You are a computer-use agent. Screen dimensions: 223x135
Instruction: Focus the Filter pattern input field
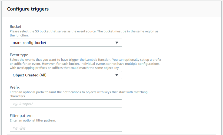(x=66, y=128)
